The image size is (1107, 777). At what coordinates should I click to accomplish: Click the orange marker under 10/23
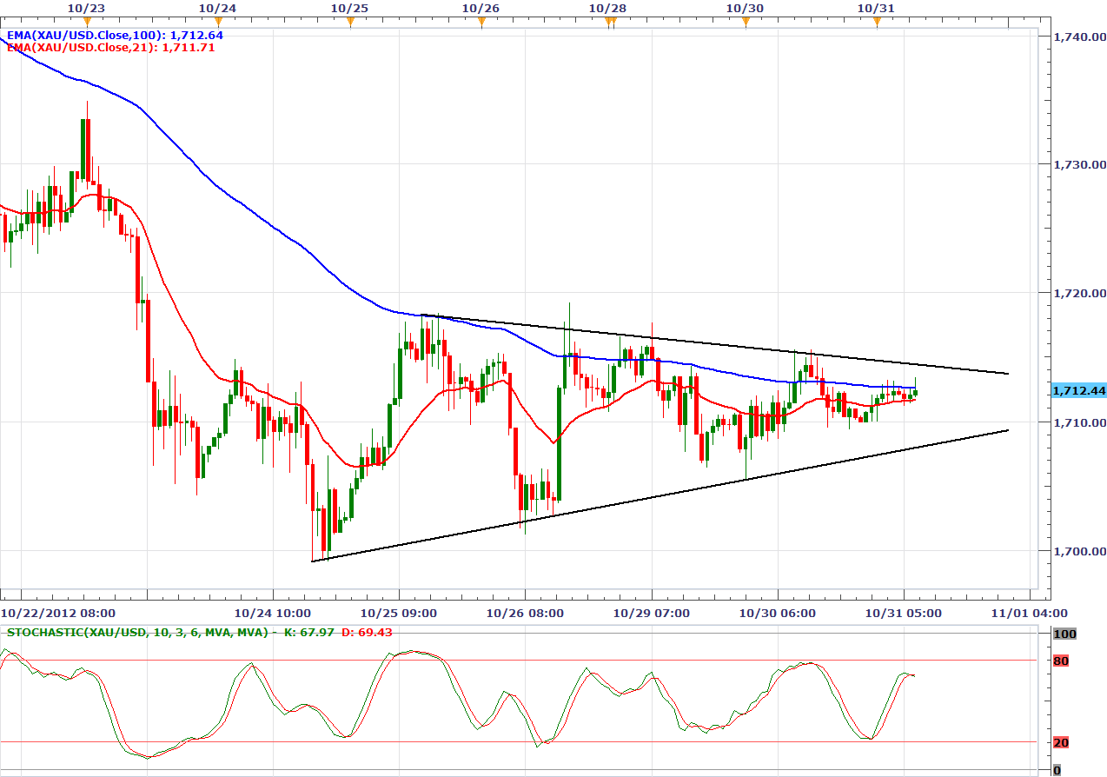[86, 22]
